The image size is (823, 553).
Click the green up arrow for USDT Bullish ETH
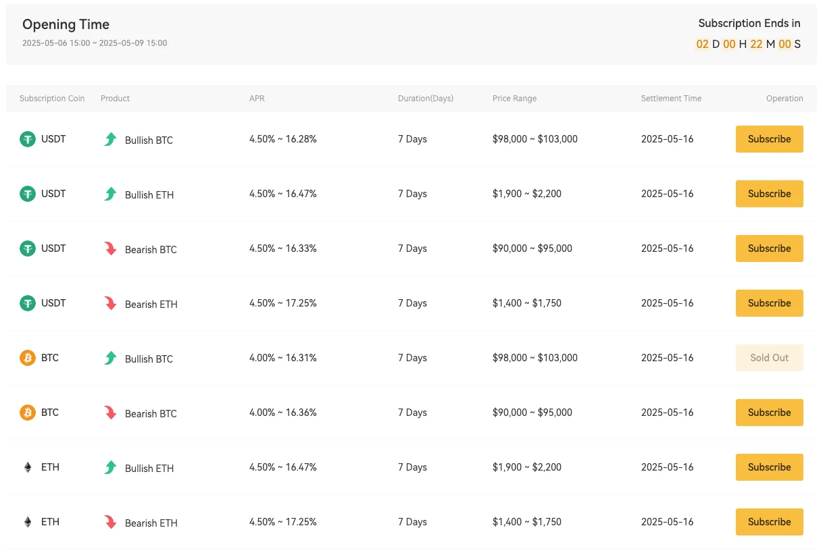110,194
